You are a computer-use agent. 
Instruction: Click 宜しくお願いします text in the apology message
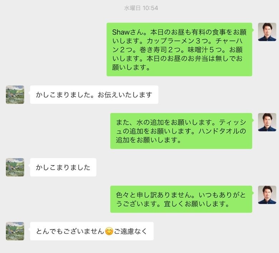coord(196,204)
